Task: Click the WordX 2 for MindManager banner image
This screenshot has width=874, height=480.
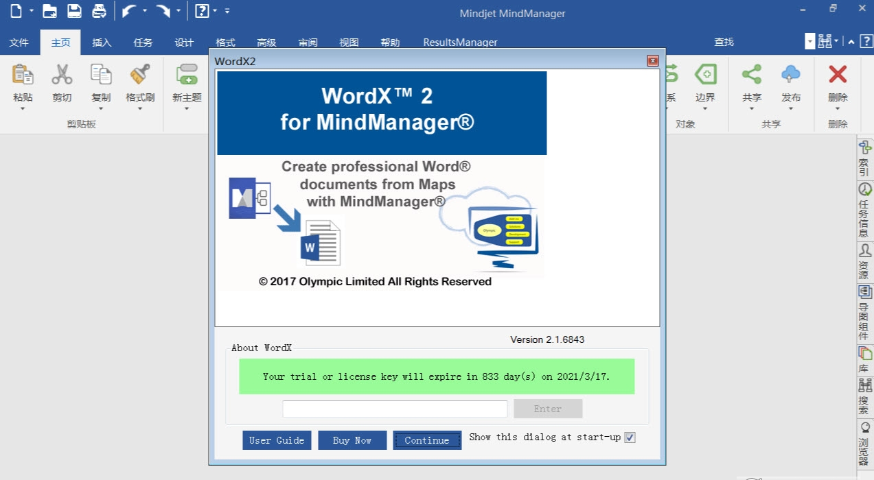Action: click(382, 113)
